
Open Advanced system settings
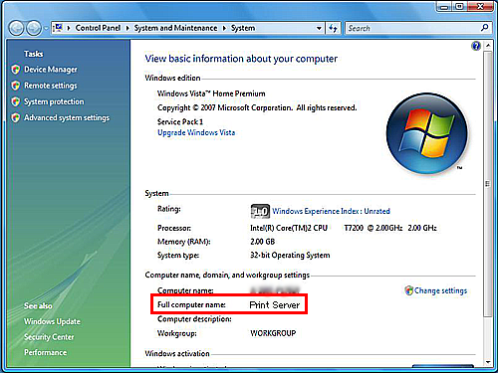tap(67, 118)
